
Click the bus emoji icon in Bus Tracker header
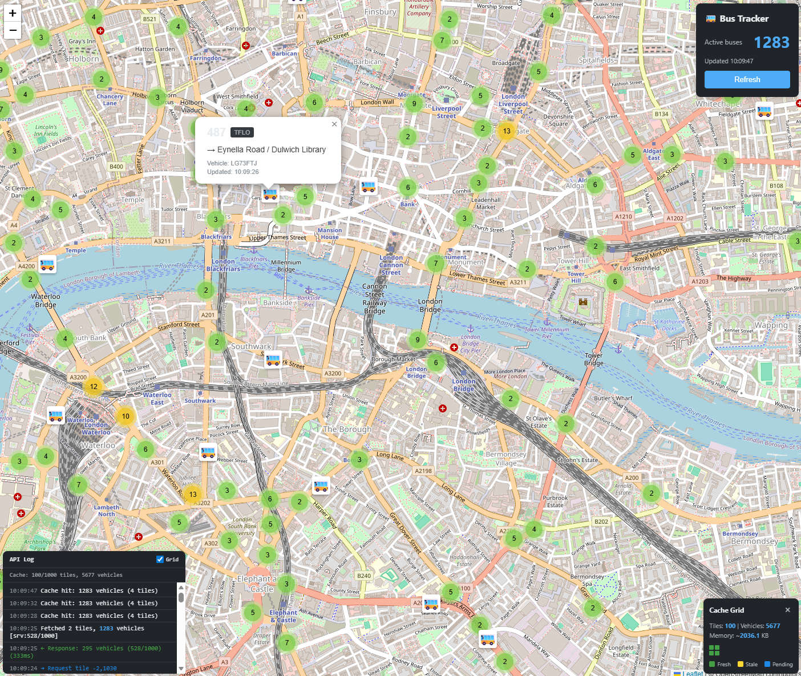tap(711, 18)
